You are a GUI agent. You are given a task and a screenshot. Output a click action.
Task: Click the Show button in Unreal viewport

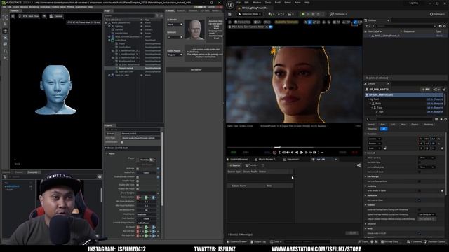(x=267, y=22)
